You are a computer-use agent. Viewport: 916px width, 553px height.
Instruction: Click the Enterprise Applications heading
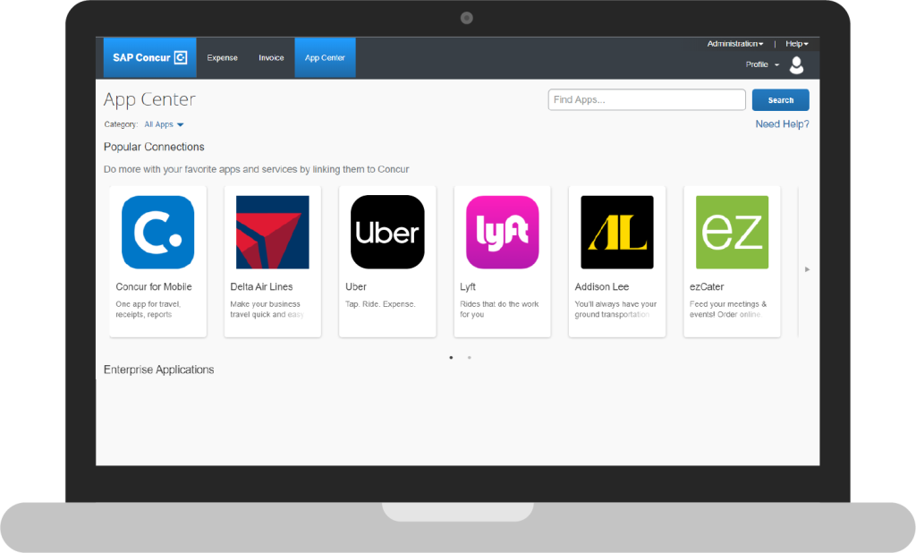[159, 370]
